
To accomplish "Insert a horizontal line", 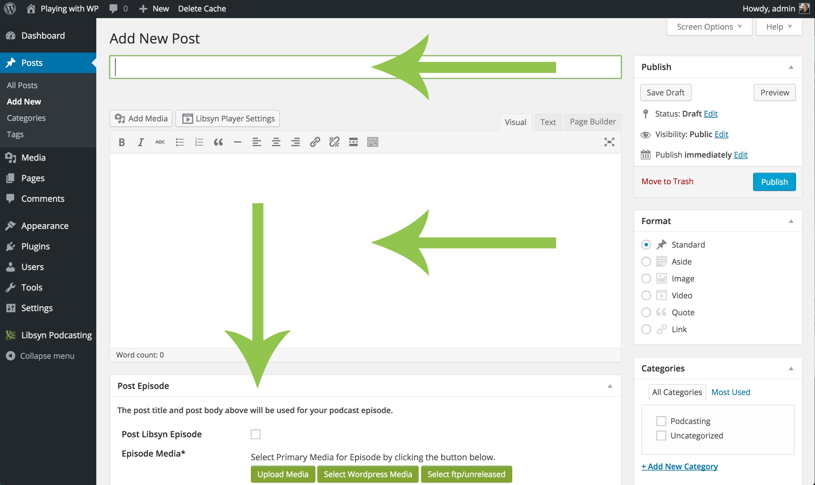I will [x=238, y=142].
